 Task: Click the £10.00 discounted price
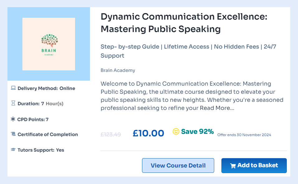(x=148, y=133)
